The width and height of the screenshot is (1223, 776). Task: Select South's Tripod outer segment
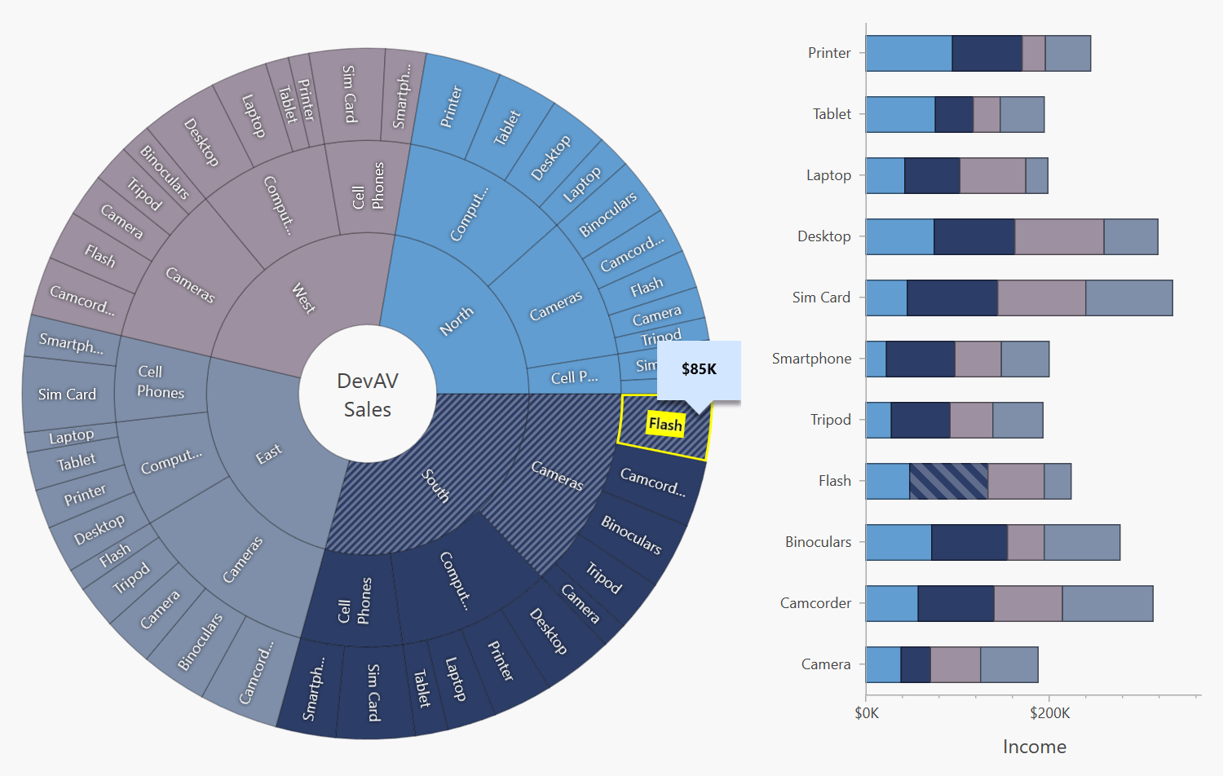click(x=604, y=577)
